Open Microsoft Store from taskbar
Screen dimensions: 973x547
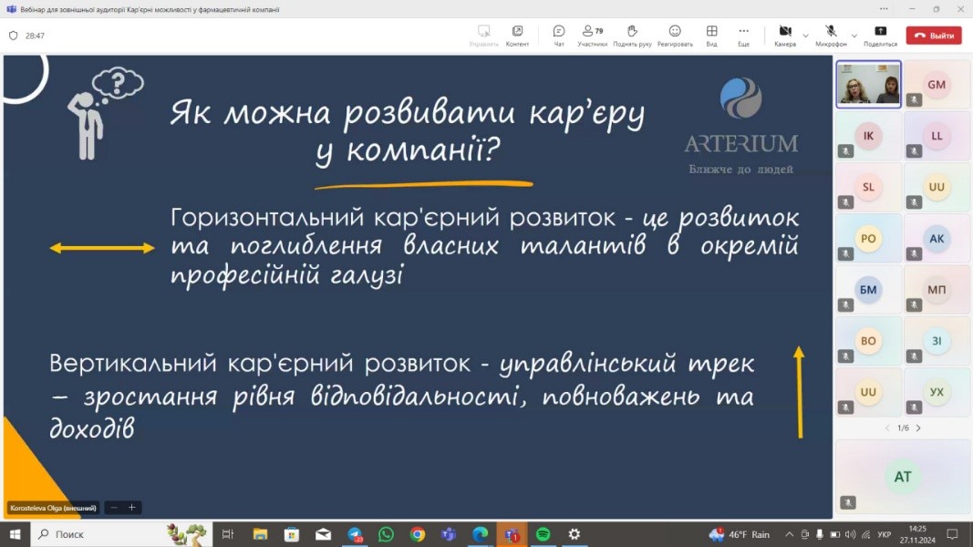pos(291,534)
